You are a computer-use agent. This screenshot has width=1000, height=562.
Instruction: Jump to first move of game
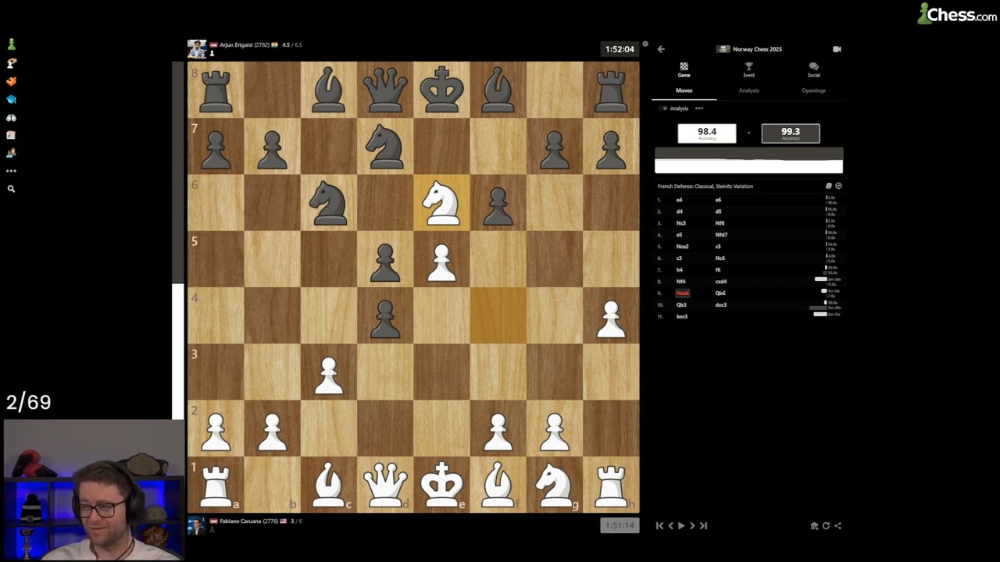pos(659,525)
